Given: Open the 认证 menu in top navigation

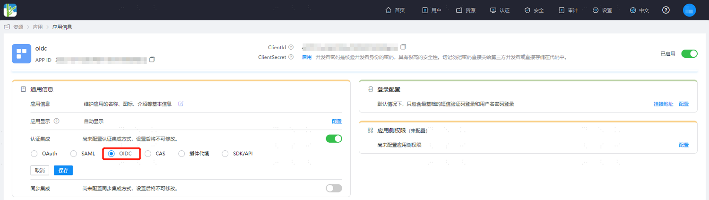Looking at the screenshot, I should pyautogui.click(x=500, y=10).
